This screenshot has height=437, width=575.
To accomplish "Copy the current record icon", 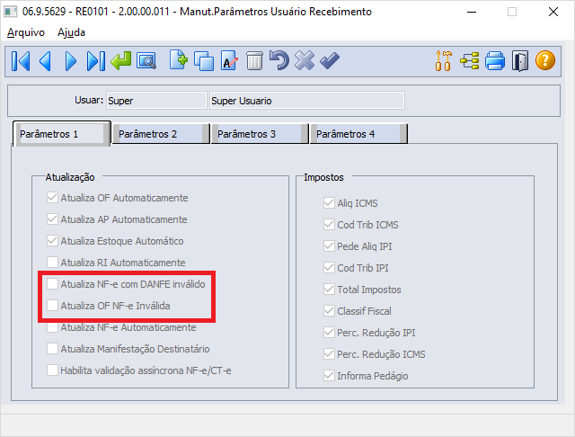I will point(204,61).
